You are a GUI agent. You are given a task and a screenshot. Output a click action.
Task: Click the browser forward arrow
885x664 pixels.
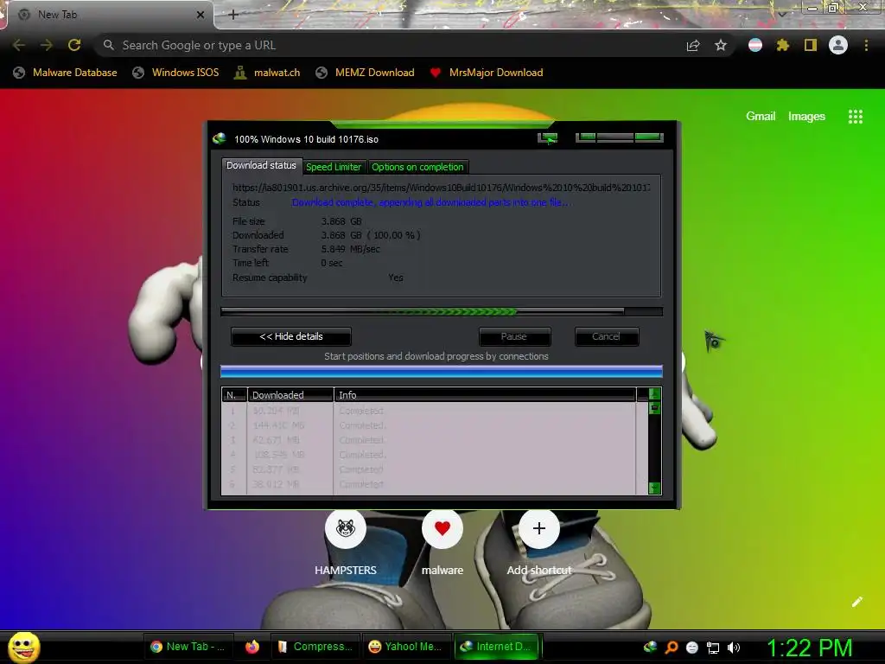pyautogui.click(x=47, y=45)
